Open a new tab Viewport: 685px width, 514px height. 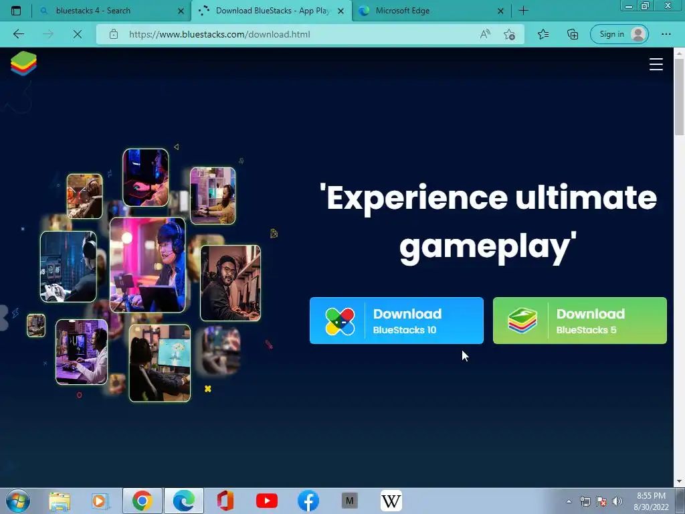(x=523, y=11)
